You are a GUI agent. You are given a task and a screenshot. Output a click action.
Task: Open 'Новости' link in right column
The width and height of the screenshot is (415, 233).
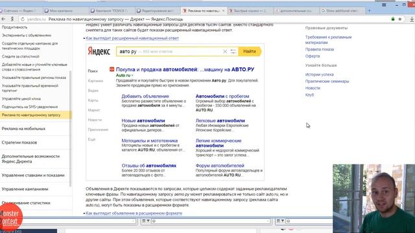click(x=313, y=88)
